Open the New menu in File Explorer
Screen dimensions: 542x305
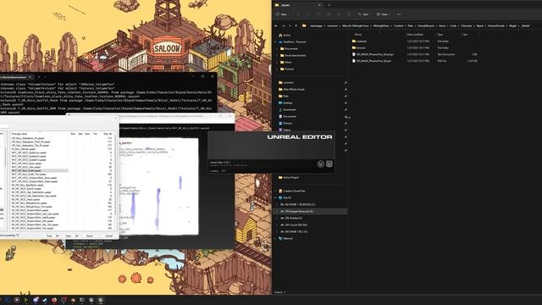282,14
